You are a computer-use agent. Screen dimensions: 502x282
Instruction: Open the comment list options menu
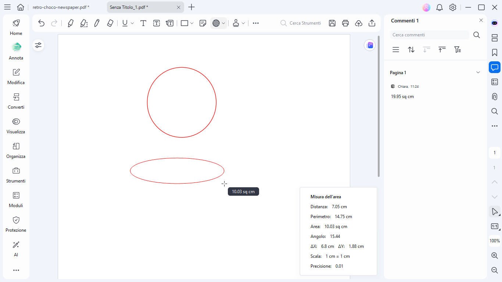click(396, 50)
